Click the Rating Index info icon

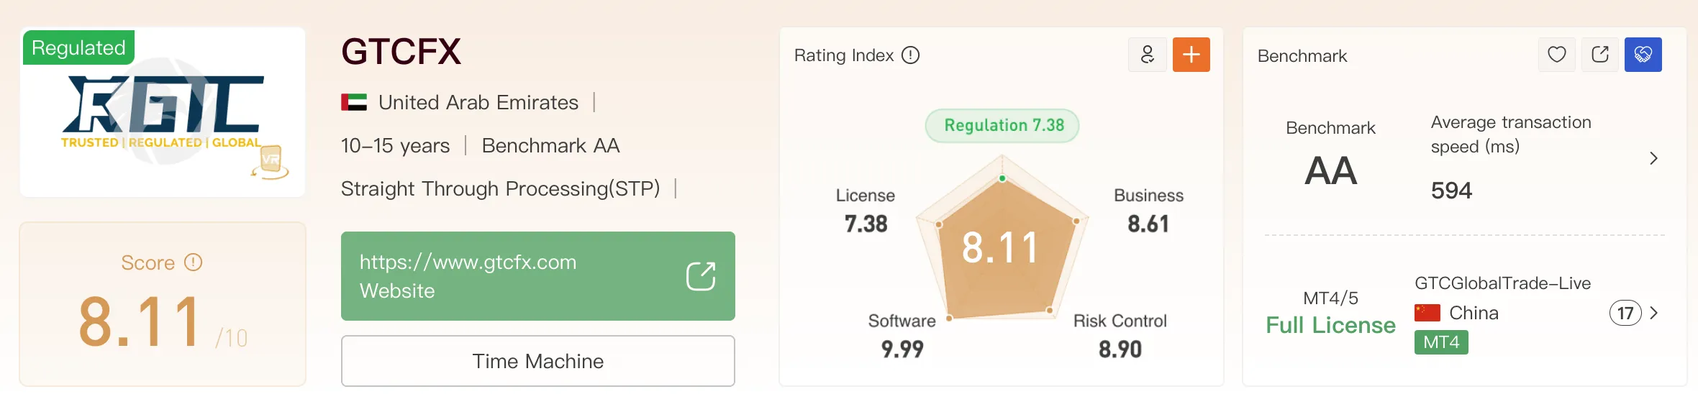pos(910,55)
